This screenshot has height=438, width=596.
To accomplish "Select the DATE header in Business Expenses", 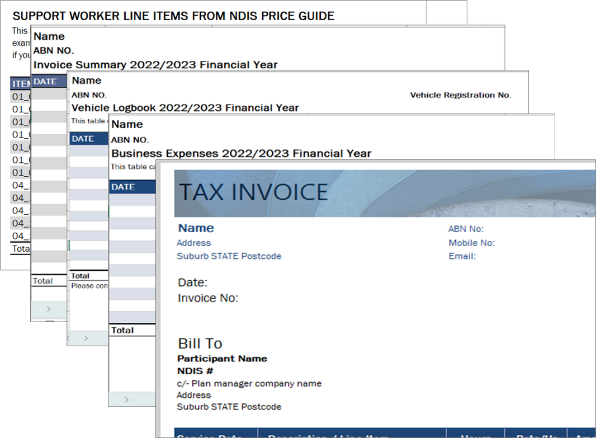I will coord(123,187).
